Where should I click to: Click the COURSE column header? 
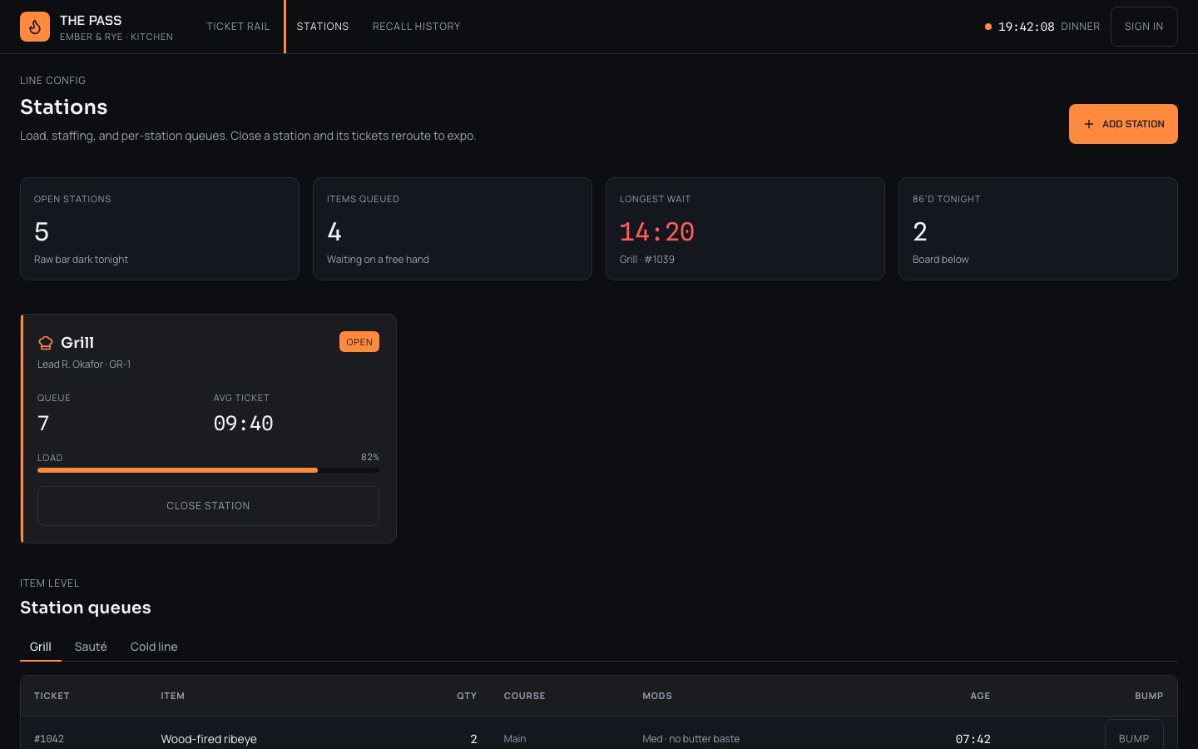pyautogui.click(x=524, y=696)
